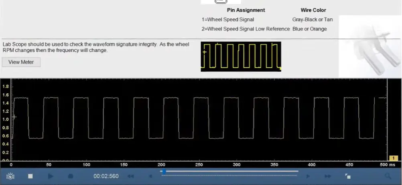Click the zoom magnifier icon
The image size is (402, 185).
point(388,176)
